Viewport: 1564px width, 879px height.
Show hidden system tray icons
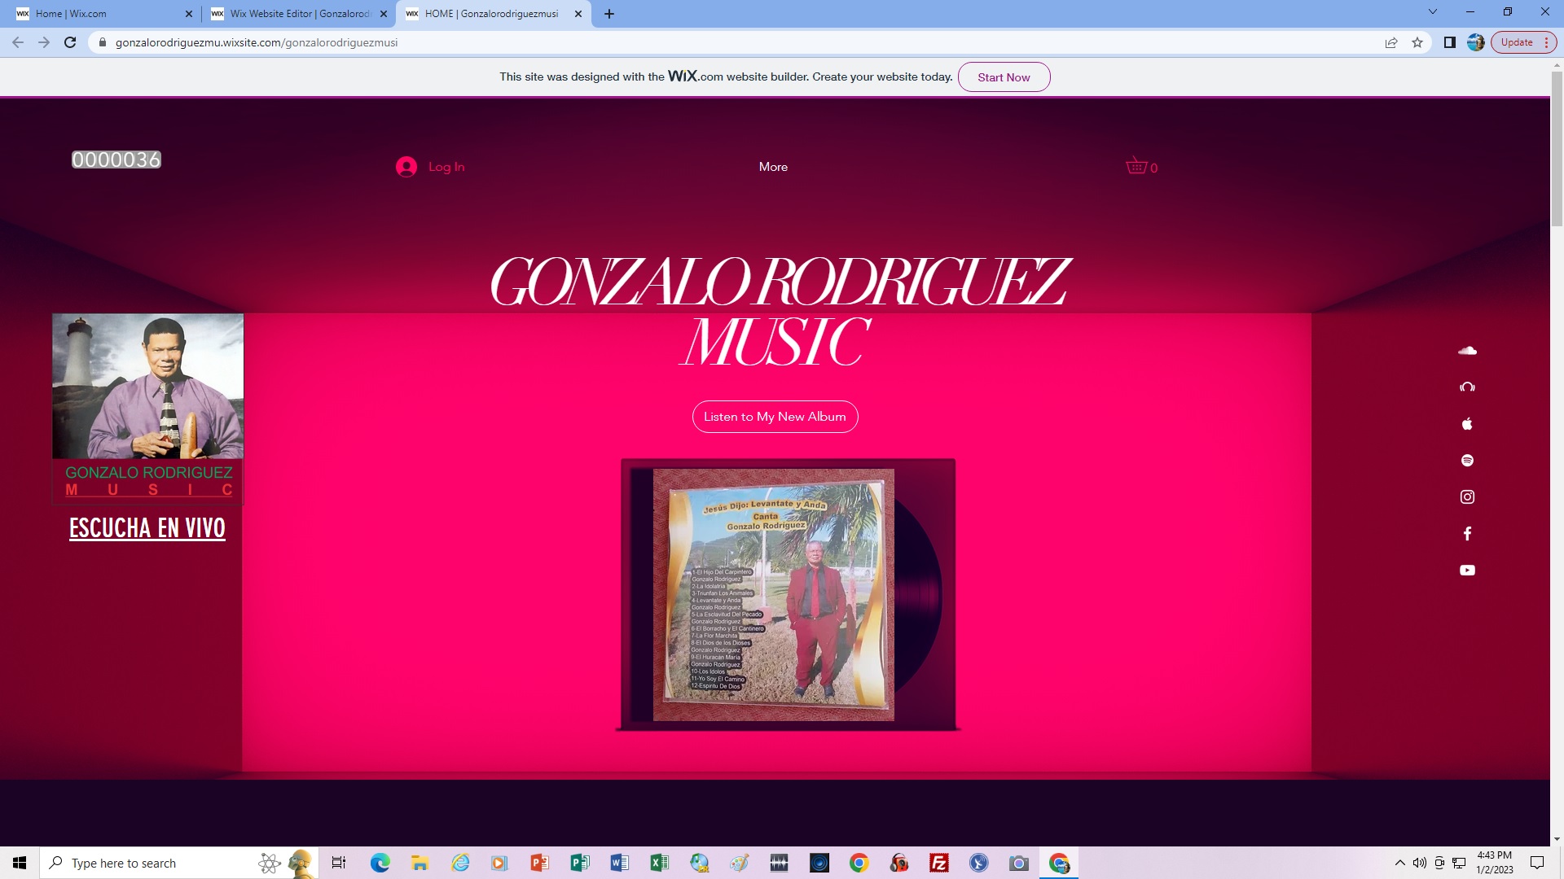click(x=1399, y=863)
